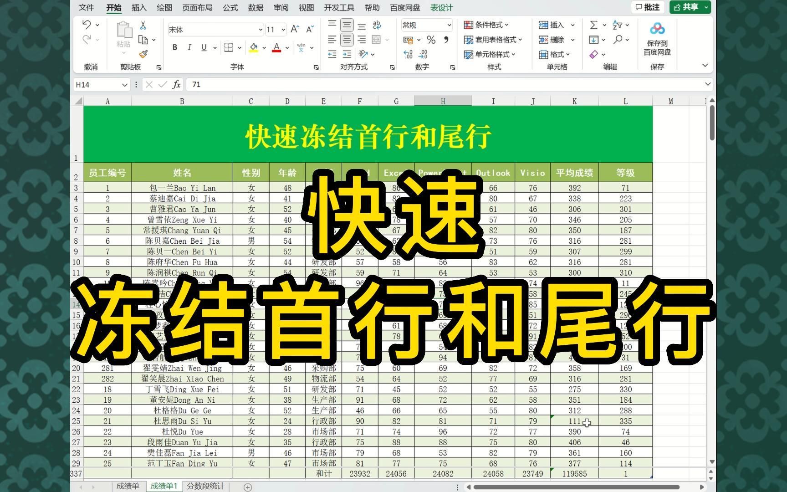Apply percent number format
The width and height of the screenshot is (787, 492).
431,40
